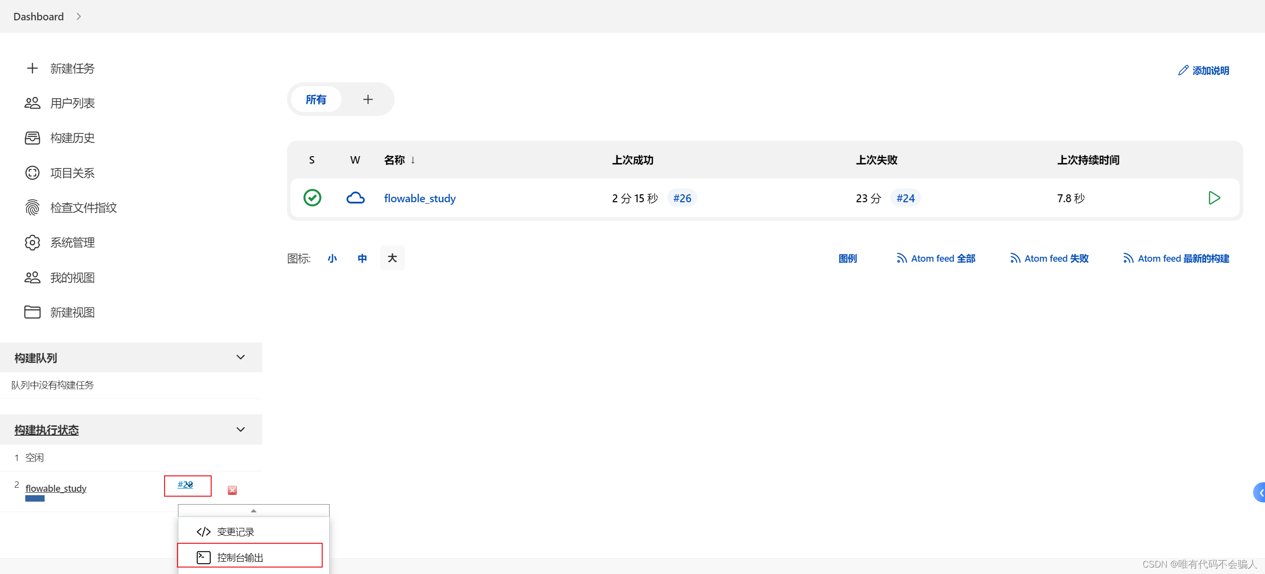Click the inbox icon beside 构建历史
This screenshot has height=574, width=1265.
(x=32, y=138)
